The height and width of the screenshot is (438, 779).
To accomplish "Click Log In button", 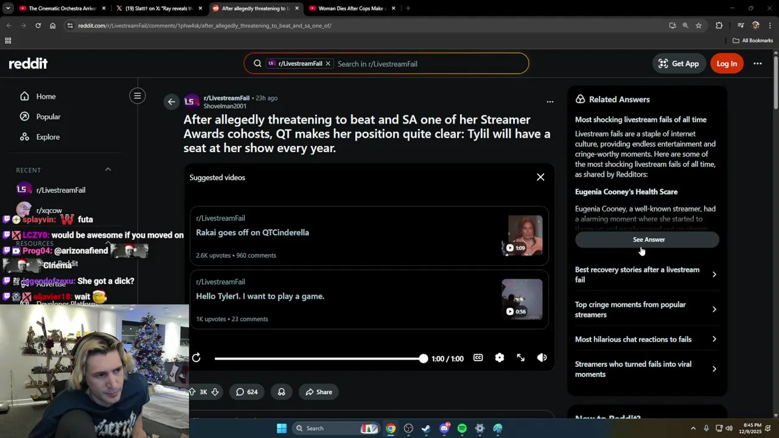I will tap(727, 63).
